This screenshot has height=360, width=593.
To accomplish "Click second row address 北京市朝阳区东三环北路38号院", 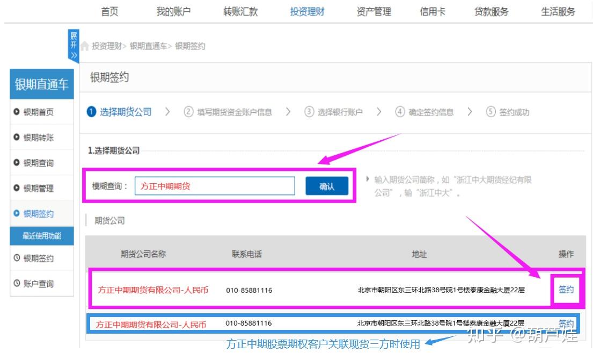I will coord(441,323).
